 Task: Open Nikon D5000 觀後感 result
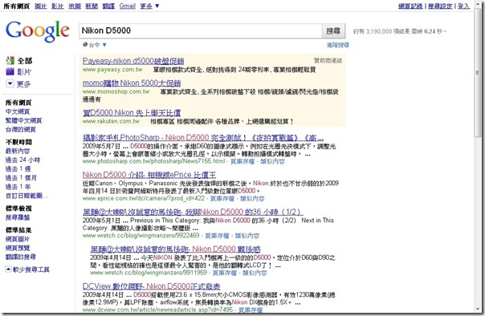point(175,249)
